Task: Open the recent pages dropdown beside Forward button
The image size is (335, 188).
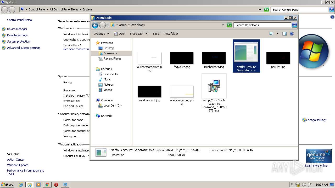Action: 107,25
